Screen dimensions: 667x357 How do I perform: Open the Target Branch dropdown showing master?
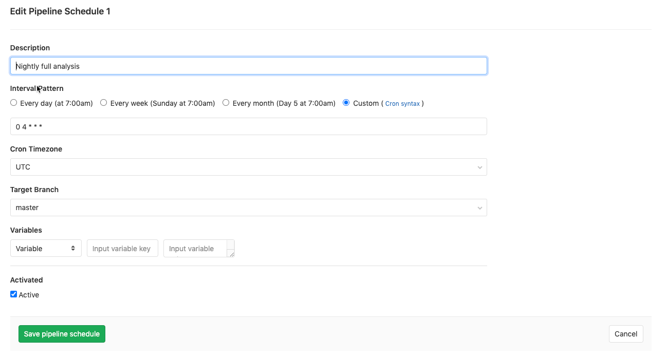click(249, 208)
